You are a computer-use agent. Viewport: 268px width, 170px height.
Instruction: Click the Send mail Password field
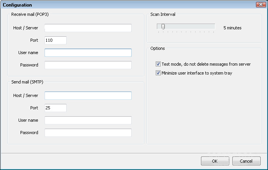[88, 133]
